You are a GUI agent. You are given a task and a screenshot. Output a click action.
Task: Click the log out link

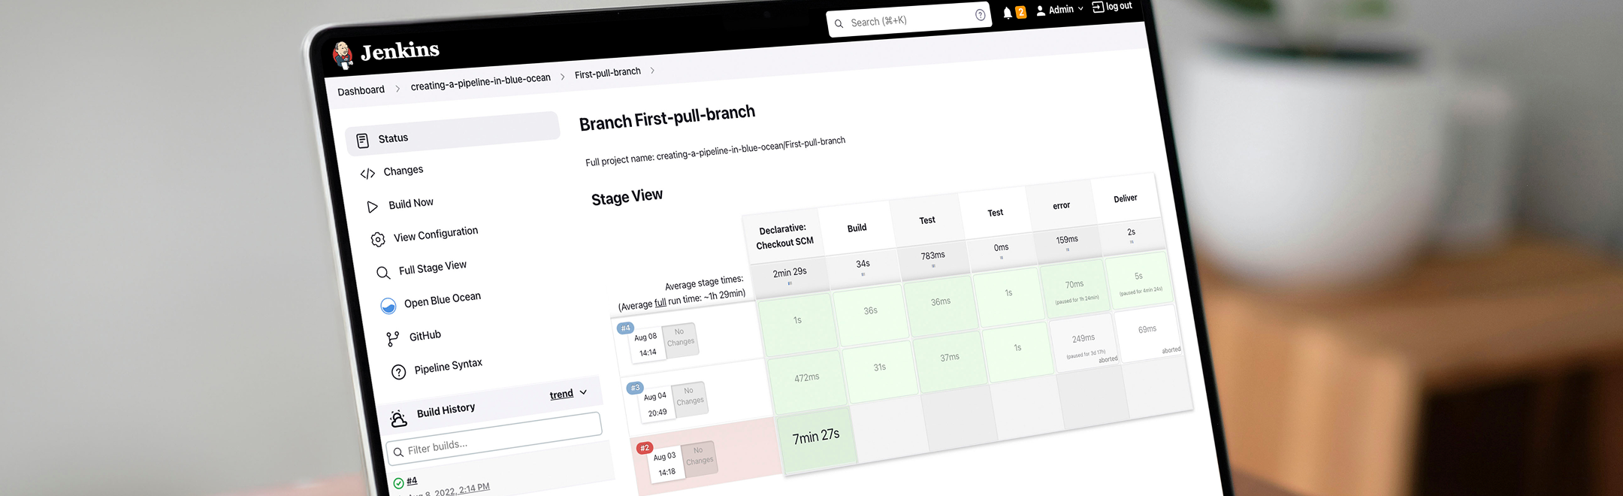point(1112,7)
